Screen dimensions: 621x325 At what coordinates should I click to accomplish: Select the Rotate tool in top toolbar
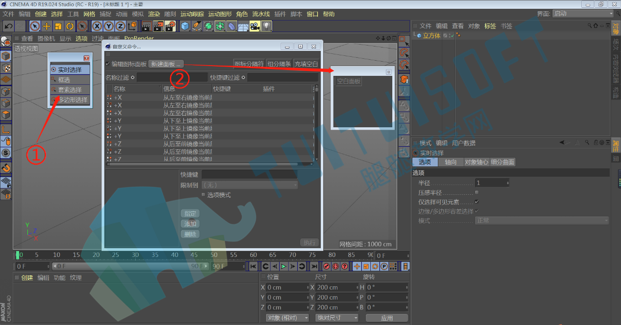70,26
